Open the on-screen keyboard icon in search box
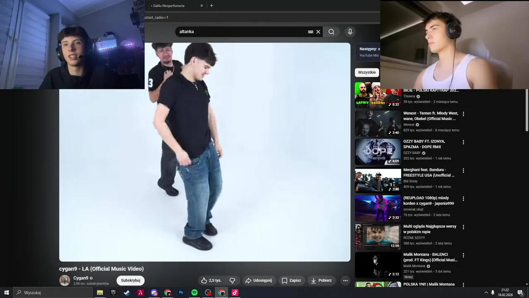 click(x=311, y=32)
